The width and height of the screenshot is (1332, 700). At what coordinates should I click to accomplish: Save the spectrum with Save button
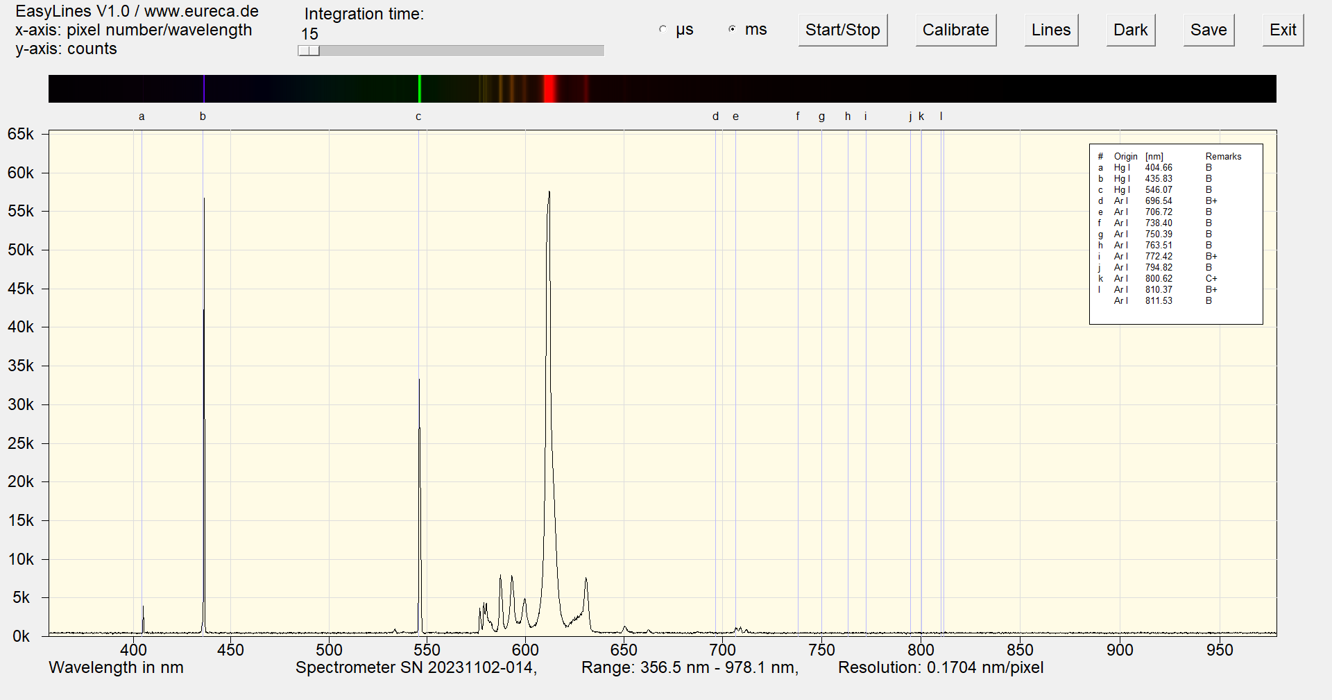point(1208,30)
